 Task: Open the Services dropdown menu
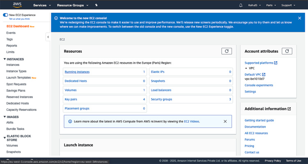click(42, 5)
